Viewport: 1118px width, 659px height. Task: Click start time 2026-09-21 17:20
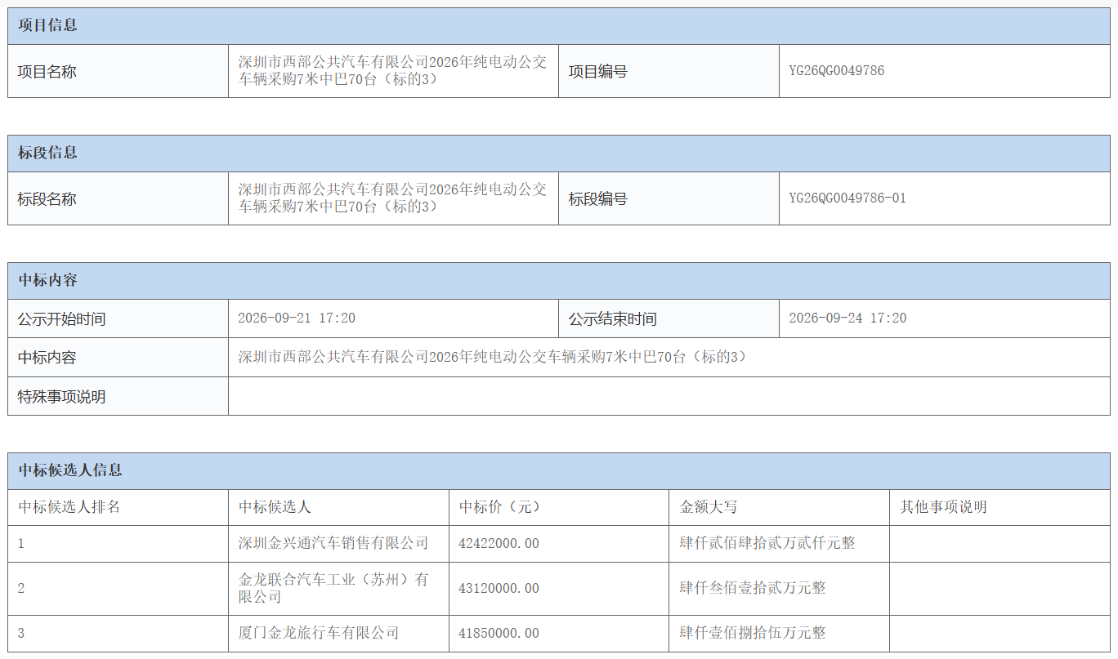point(297,318)
